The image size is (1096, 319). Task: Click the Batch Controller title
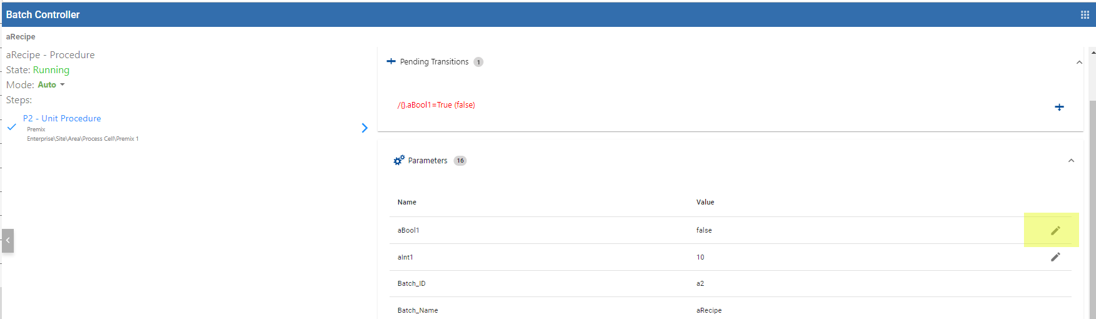(x=43, y=15)
